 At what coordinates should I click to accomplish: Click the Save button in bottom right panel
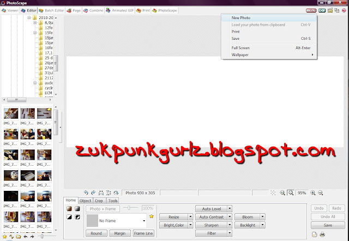click(x=328, y=225)
